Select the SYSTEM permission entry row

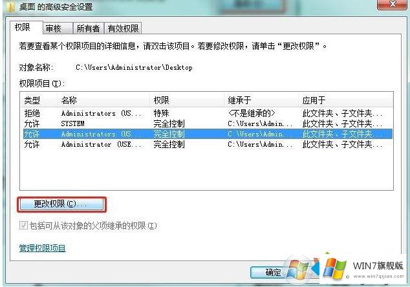point(207,123)
